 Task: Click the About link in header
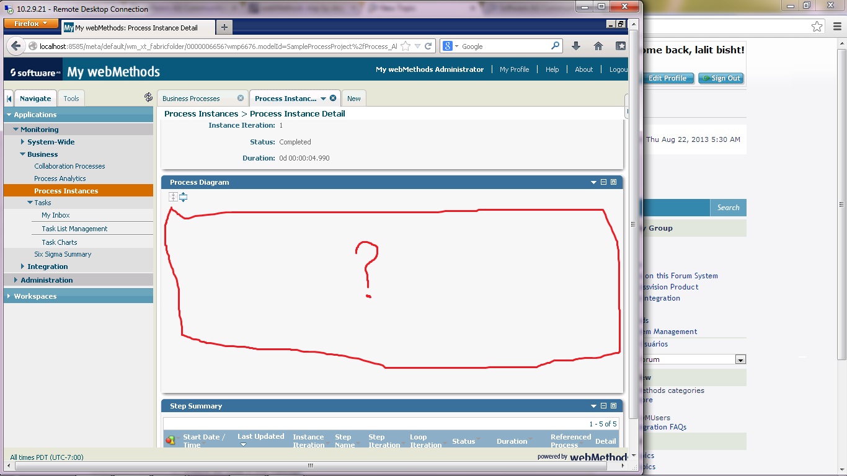coord(584,69)
